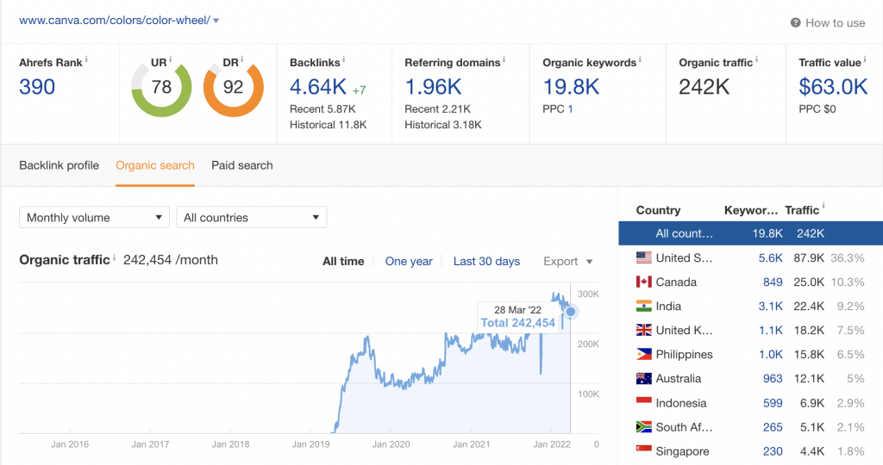This screenshot has width=883, height=465.
Task: Click the Traffic column header
Action: tap(802, 210)
